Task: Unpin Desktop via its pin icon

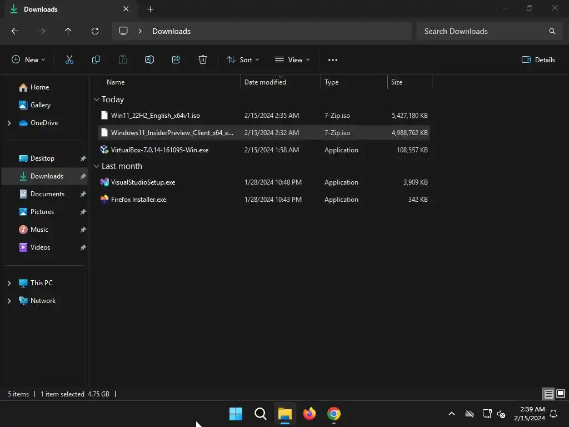Action: coord(83,158)
